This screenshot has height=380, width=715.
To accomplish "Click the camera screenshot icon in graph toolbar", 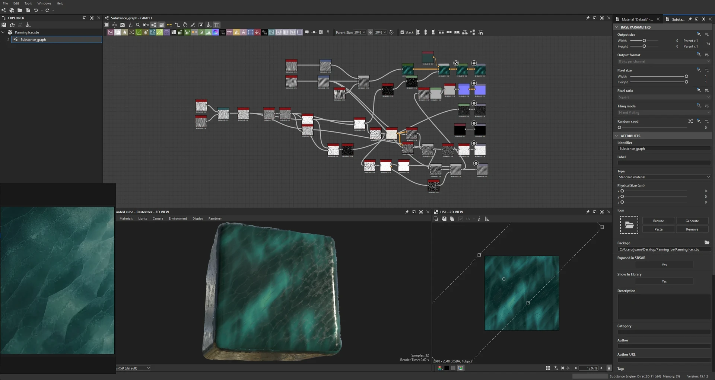I will [122, 25].
